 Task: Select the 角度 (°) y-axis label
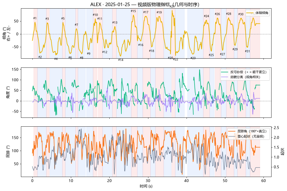click(8, 92)
